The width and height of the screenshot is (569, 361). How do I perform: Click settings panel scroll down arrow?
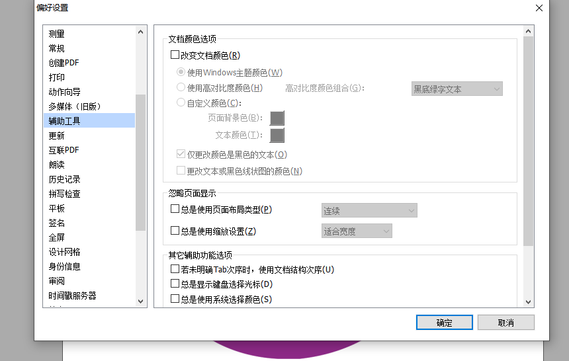pyautogui.click(x=529, y=301)
